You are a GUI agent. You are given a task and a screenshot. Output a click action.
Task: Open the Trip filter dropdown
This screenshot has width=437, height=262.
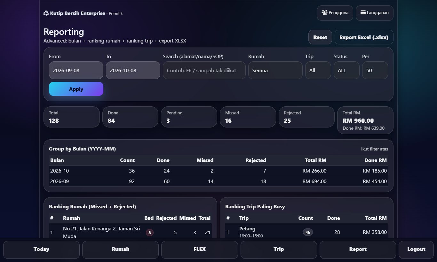(x=318, y=70)
